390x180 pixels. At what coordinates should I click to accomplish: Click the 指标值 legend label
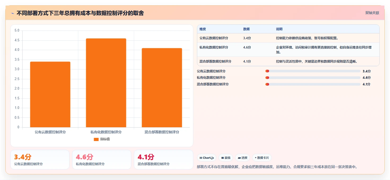[x=105, y=139]
